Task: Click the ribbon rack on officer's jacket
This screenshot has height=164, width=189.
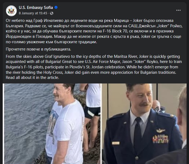Action: pos(160,139)
